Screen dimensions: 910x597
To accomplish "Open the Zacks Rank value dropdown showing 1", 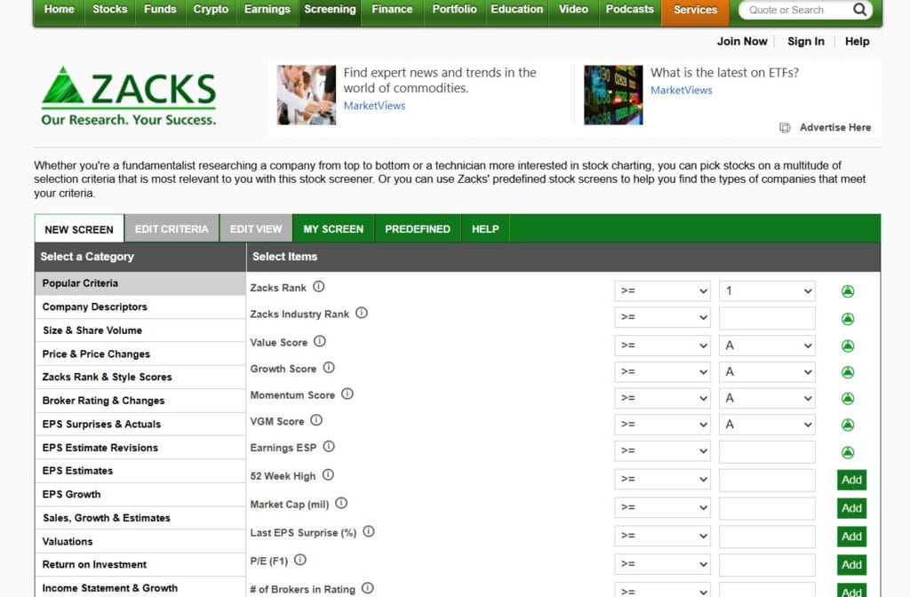I will click(x=767, y=291).
